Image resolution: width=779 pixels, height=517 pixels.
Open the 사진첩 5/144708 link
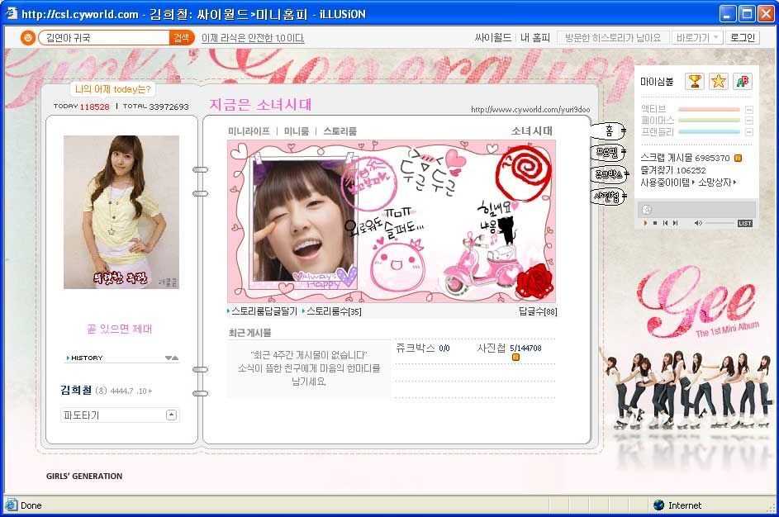click(509, 349)
